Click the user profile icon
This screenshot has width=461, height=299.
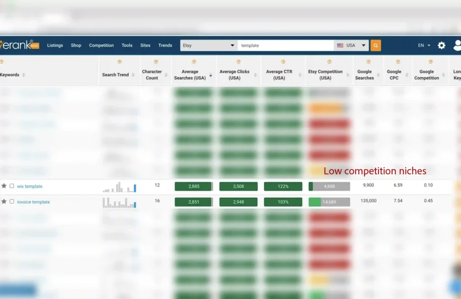point(457,45)
